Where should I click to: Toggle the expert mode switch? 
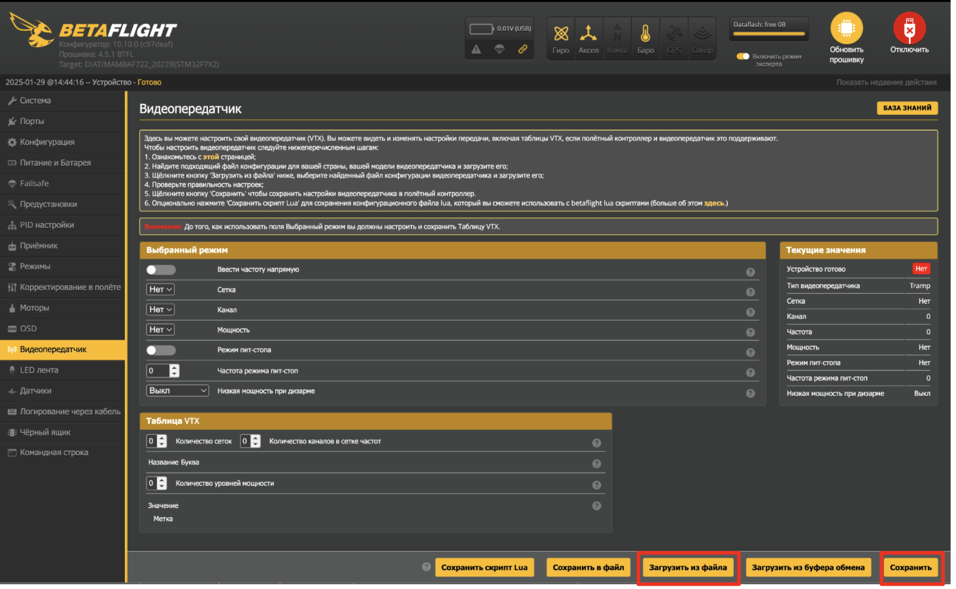743,56
